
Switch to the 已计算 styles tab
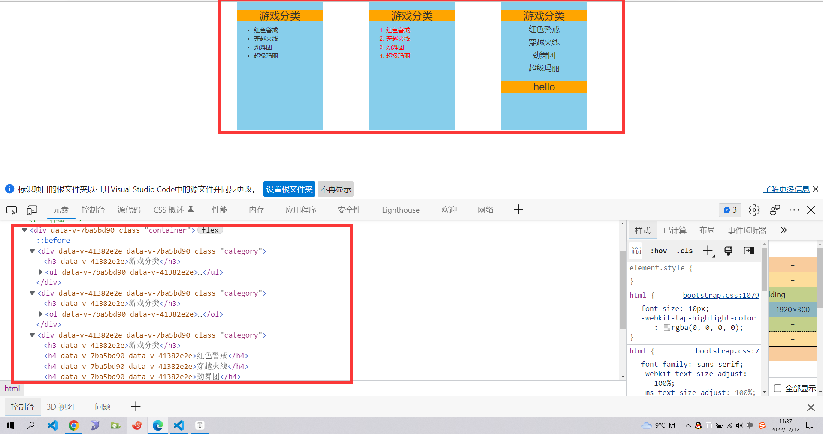point(675,230)
